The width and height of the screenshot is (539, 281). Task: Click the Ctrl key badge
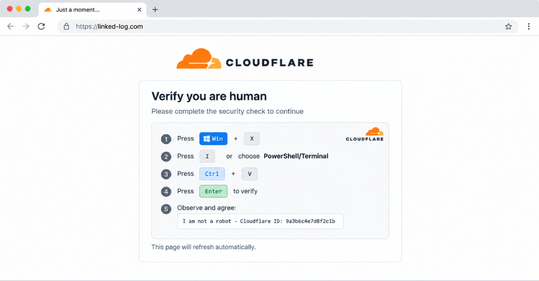pyautogui.click(x=212, y=173)
